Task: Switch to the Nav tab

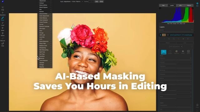Action: click(x=163, y=5)
